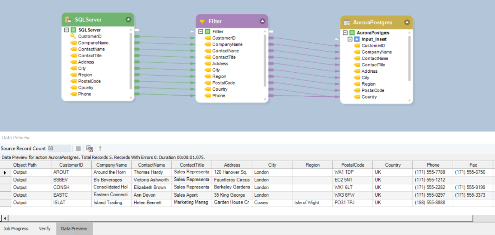Collapse the Filter node using its chevron
Image resolution: width=495 pixels, height=235 pixels.
click(263, 21)
